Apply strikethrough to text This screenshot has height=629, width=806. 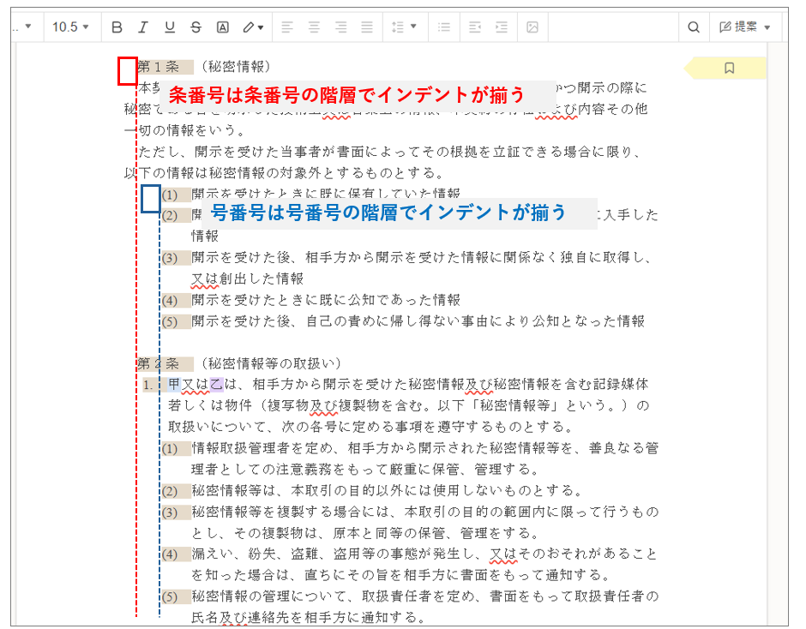click(x=195, y=27)
